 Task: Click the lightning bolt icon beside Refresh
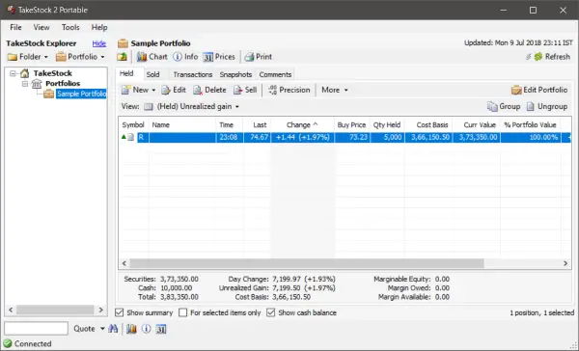(529, 57)
